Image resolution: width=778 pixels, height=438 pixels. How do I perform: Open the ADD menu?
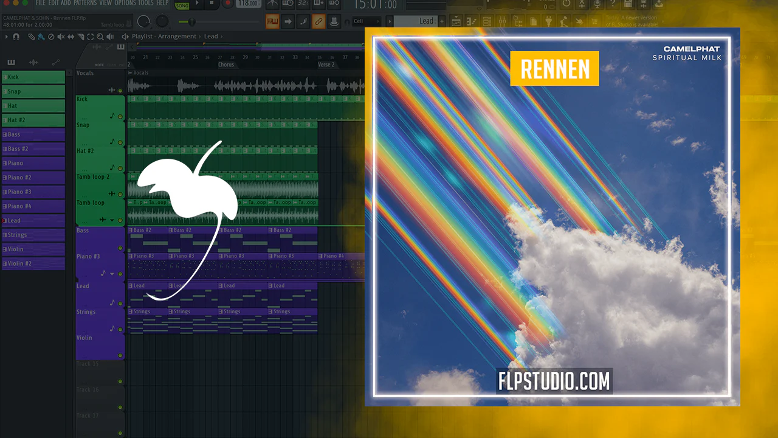click(x=66, y=3)
